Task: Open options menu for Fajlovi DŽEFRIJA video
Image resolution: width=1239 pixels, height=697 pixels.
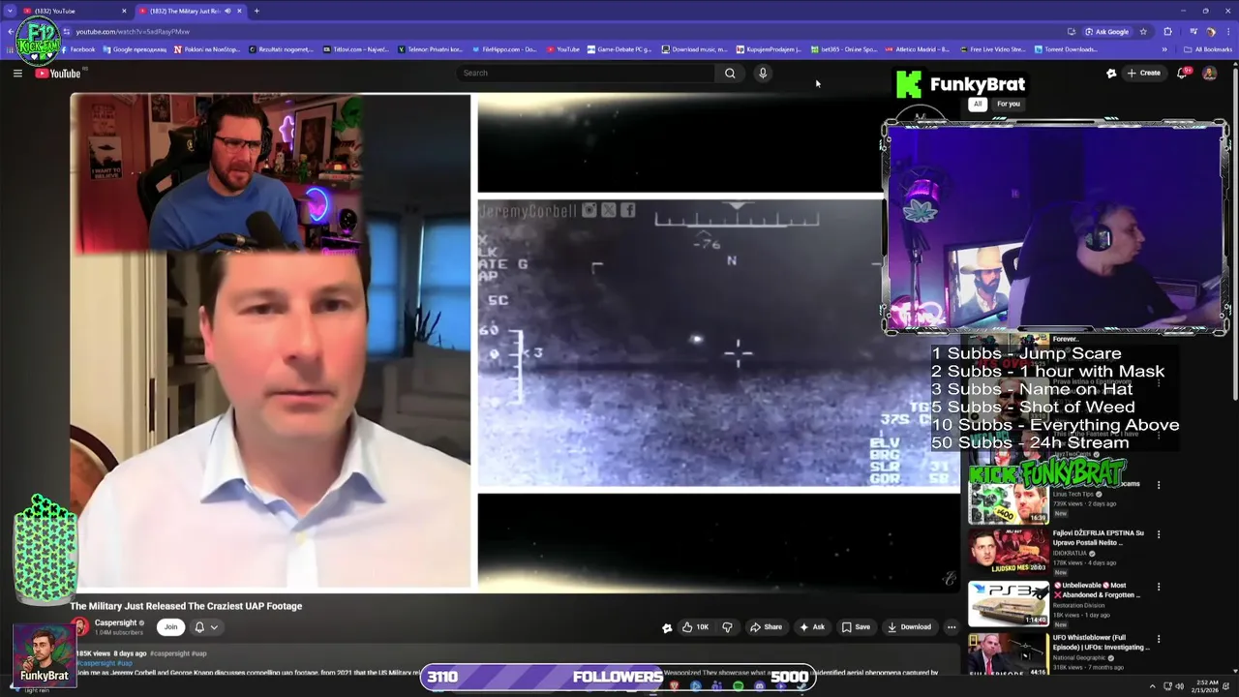Action: [1159, 534]
